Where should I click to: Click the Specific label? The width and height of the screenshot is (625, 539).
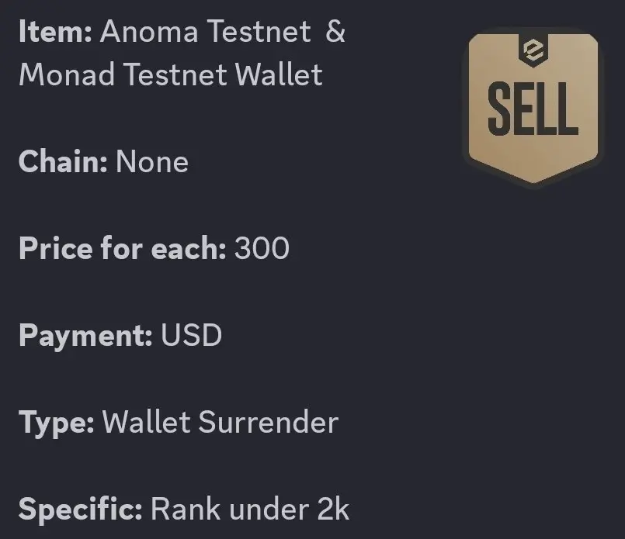80,510
